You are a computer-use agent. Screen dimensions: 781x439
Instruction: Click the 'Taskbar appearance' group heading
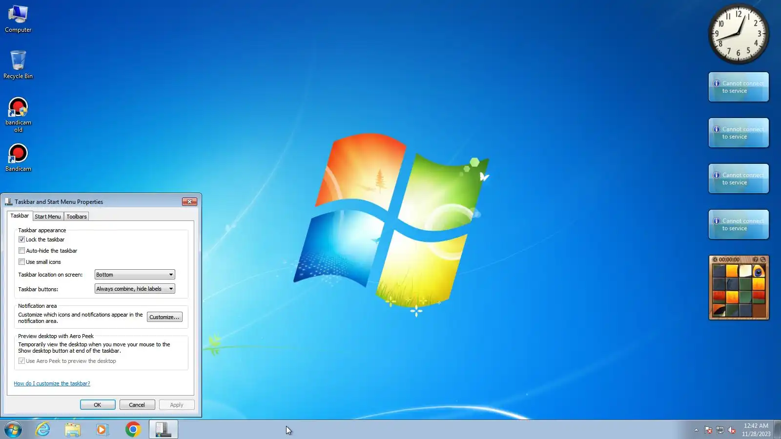(42, 230)
